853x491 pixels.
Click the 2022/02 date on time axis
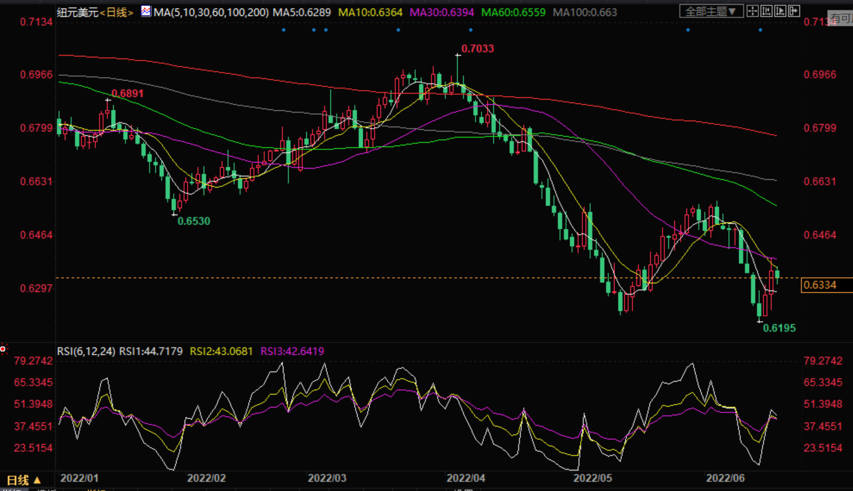(x=206, y=478)
